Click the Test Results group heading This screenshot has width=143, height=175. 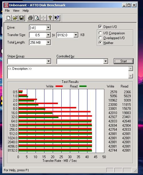[x=70, y=82]
